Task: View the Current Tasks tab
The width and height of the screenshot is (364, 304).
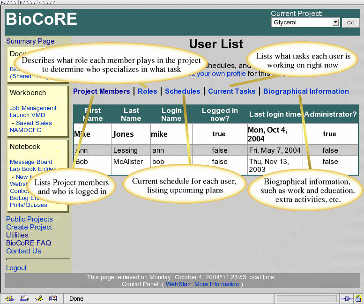Action: [232, 91]
